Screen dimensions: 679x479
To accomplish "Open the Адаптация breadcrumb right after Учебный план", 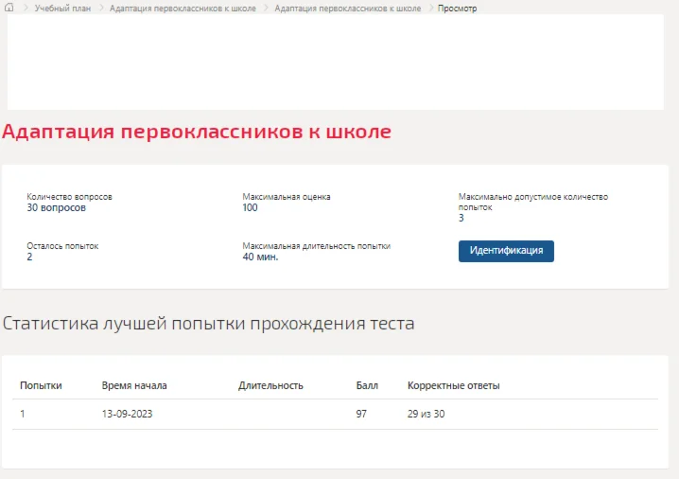I will (x=183, y=9).
